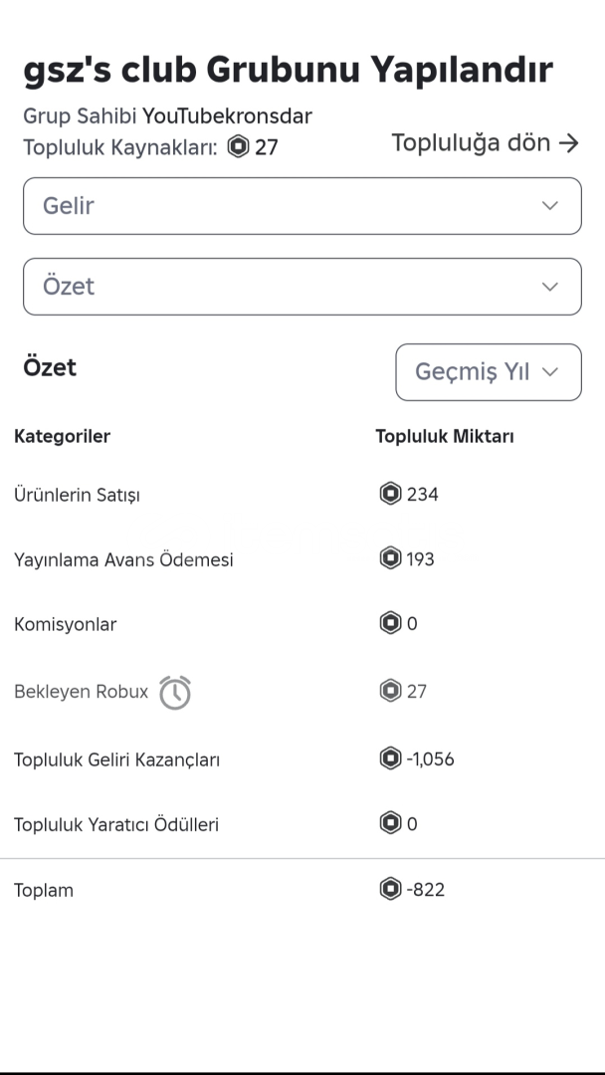
Task: Click the Topluluk Miktarı column header
Action: point(444,436)
